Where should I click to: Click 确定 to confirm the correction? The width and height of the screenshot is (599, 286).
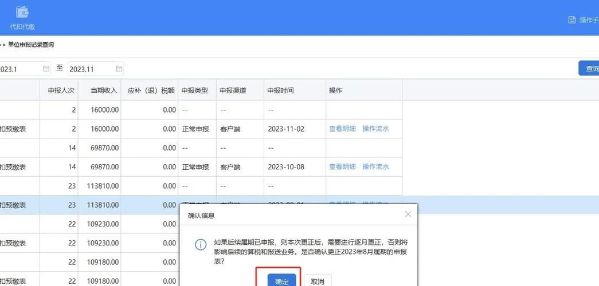click(281, 281)
